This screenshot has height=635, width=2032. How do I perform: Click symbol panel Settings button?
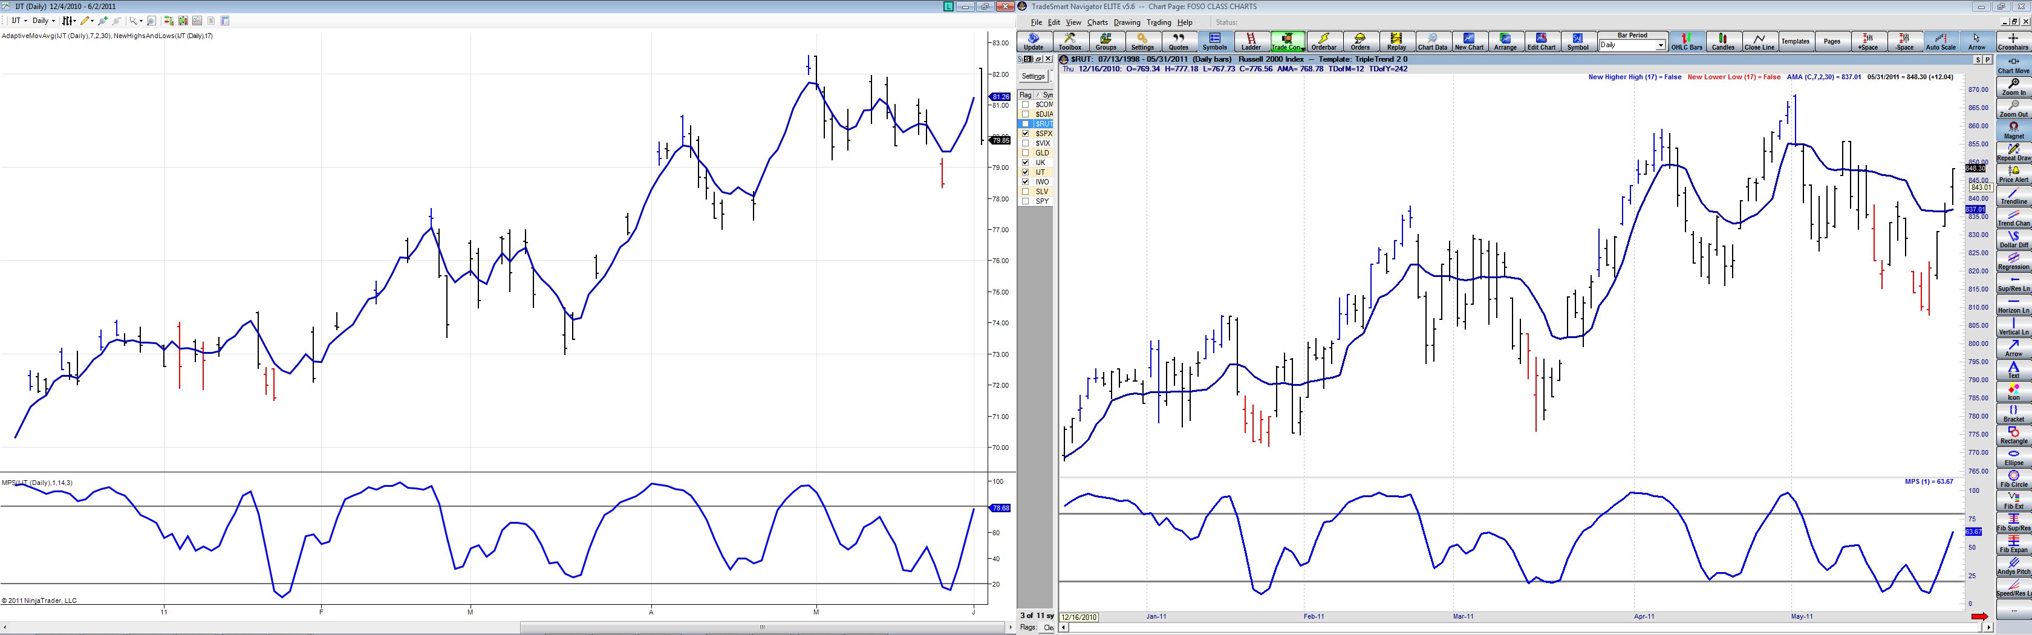click(x=1034, y=77)
